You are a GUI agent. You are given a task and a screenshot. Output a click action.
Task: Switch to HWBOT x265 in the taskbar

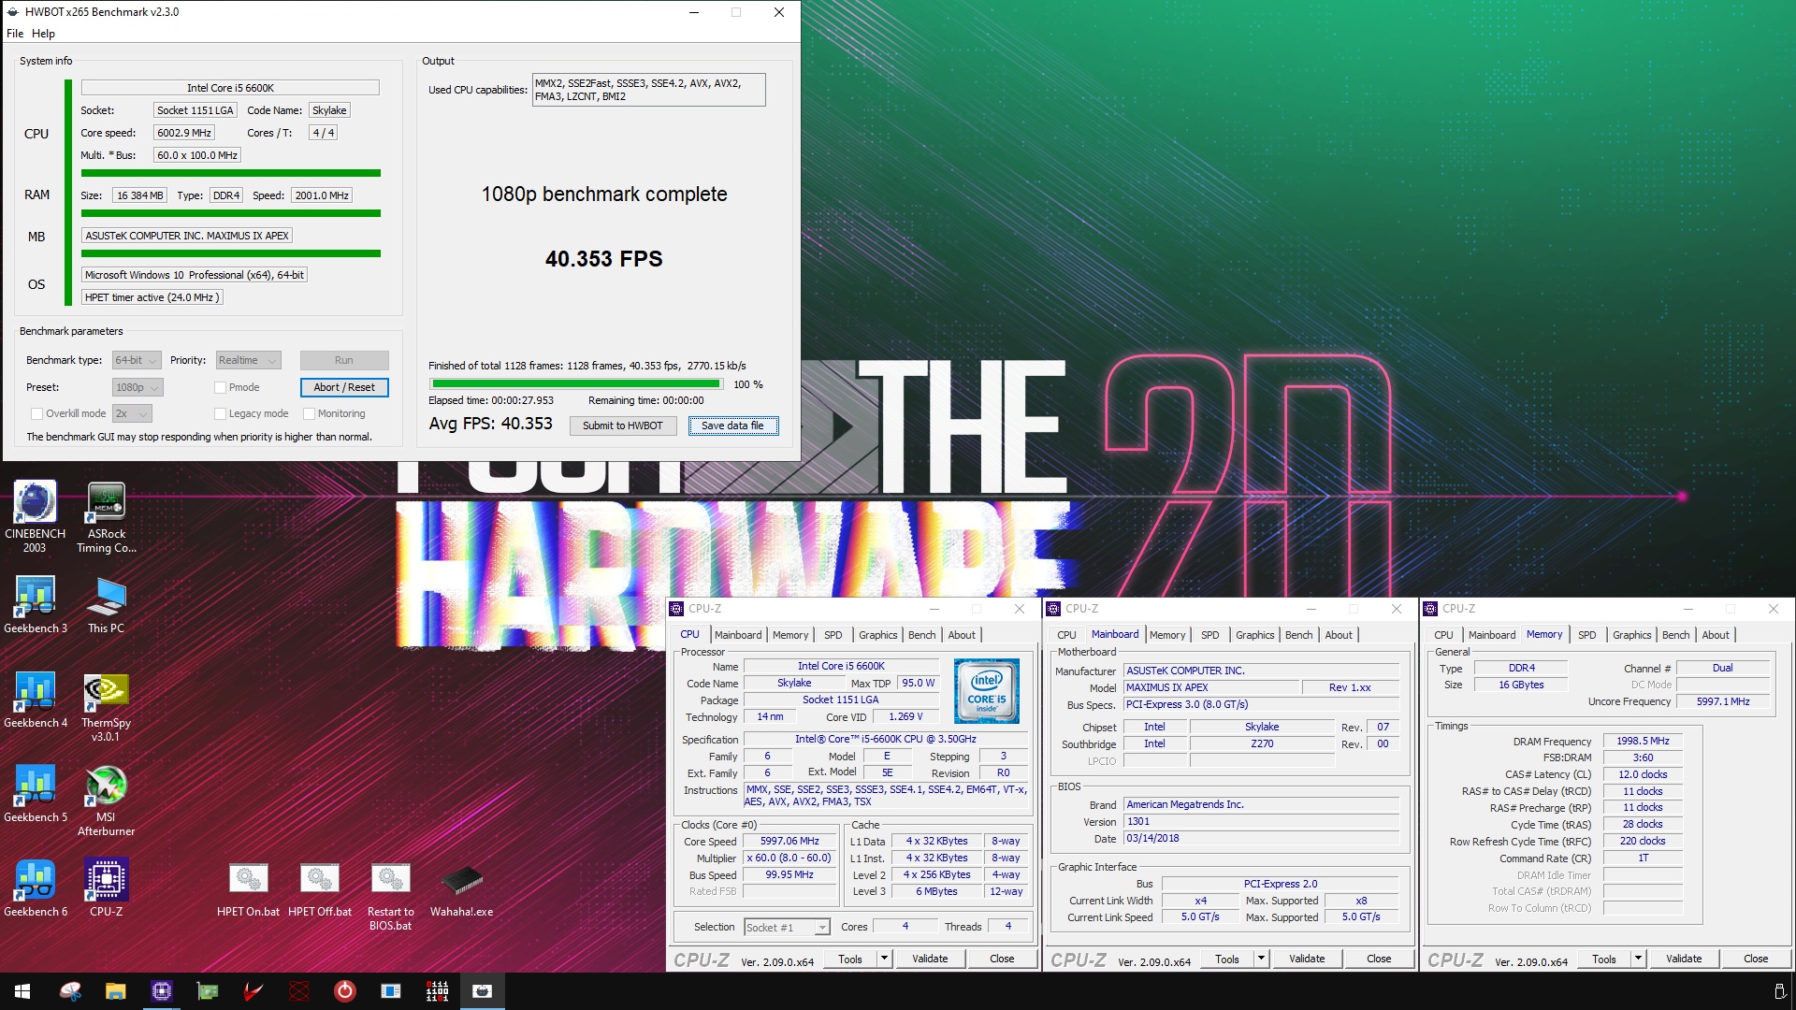(x=483, y=991)
